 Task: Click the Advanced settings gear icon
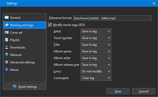[x=7, y=62]
